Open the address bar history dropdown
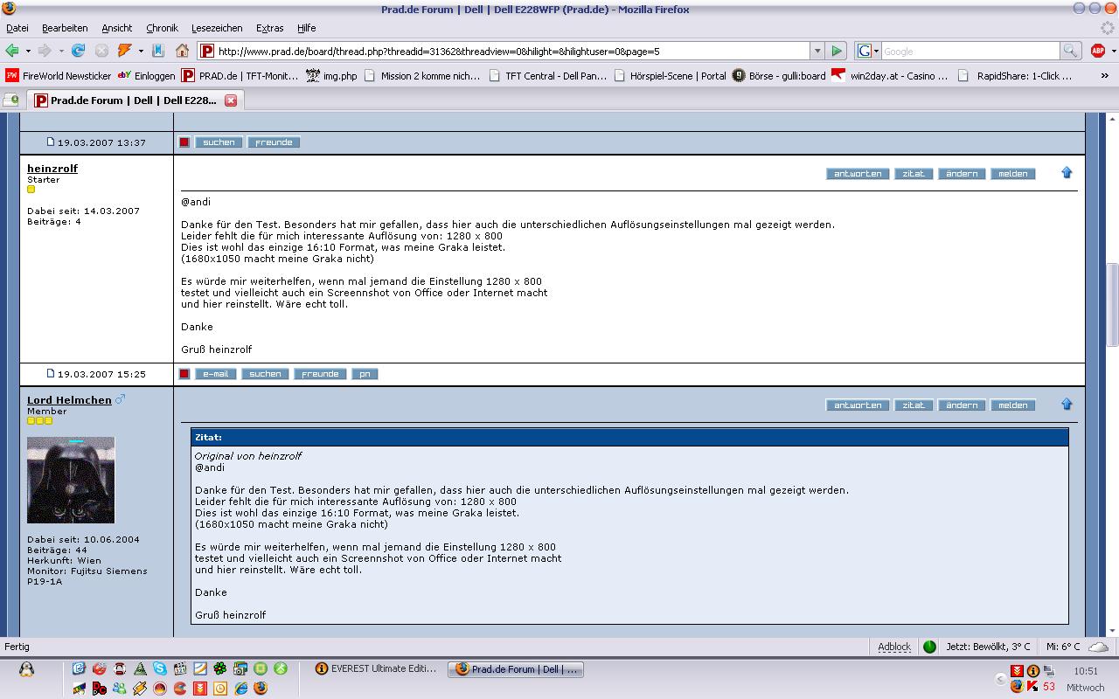 point(817,51)
